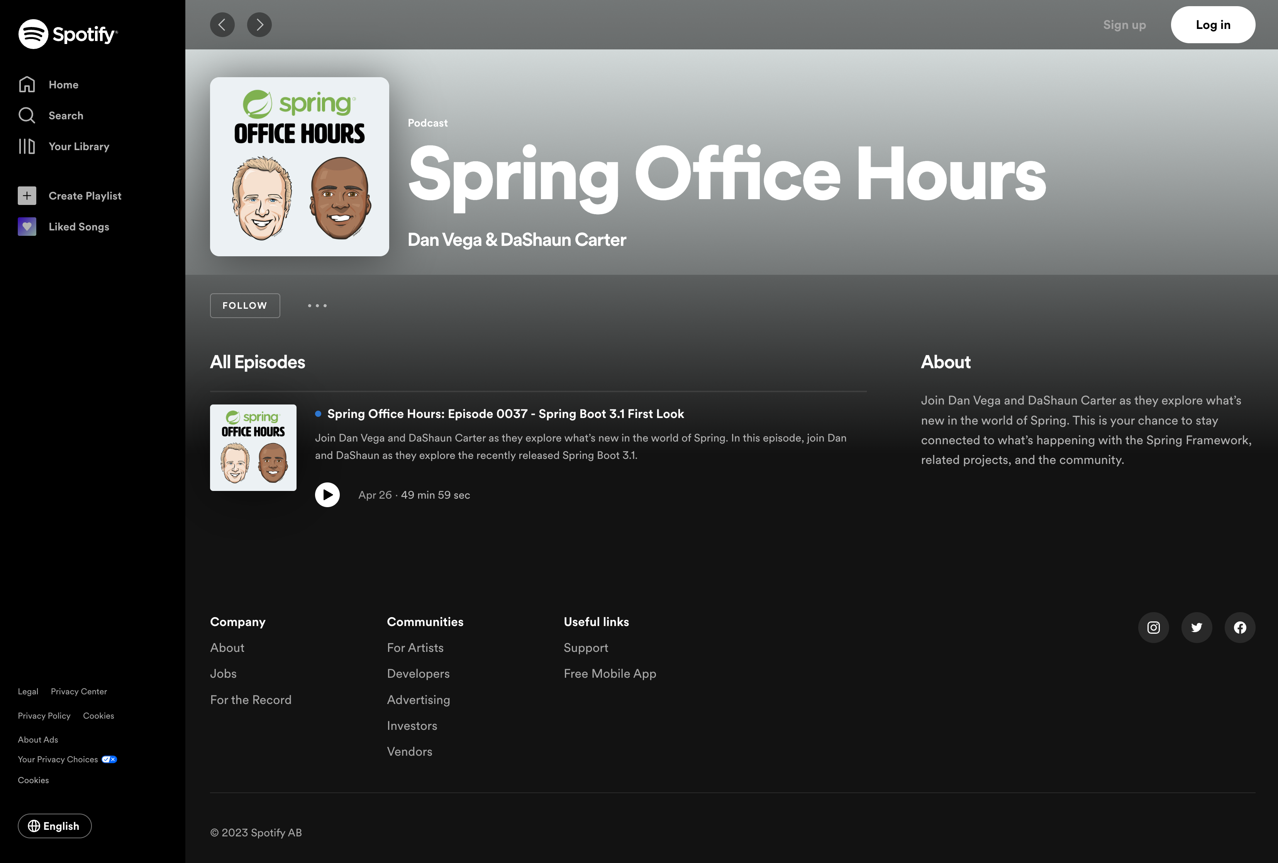The image size is (1278, 863).
Task: Open Your Library
Action: click(x=79, y=146)
